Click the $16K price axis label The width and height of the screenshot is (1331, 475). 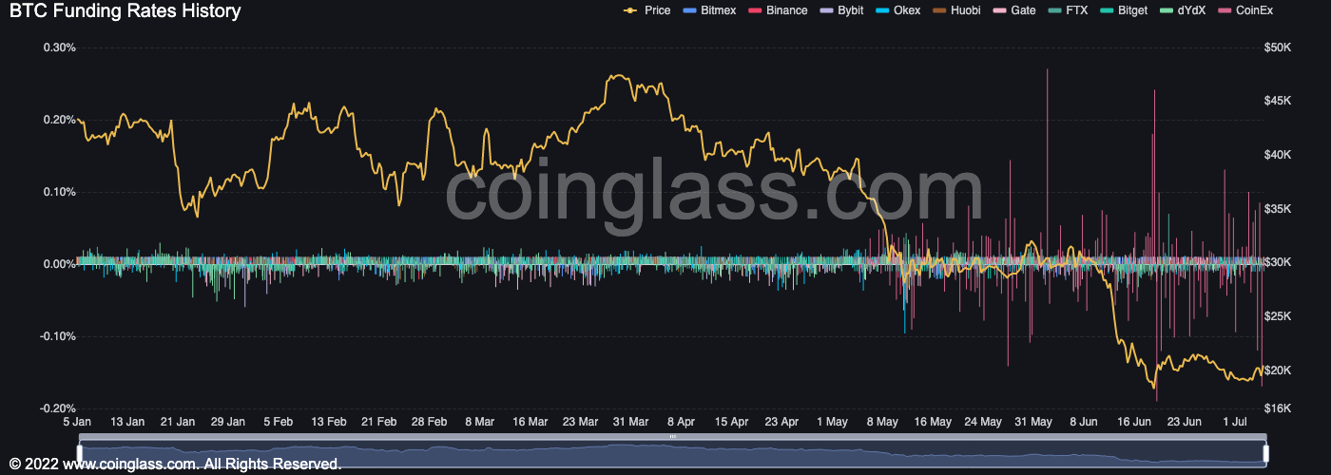coord(1276,408)
